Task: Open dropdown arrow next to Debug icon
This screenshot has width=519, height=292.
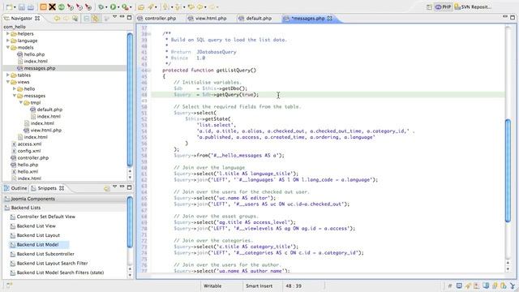Action: click(x=106, y=7)
